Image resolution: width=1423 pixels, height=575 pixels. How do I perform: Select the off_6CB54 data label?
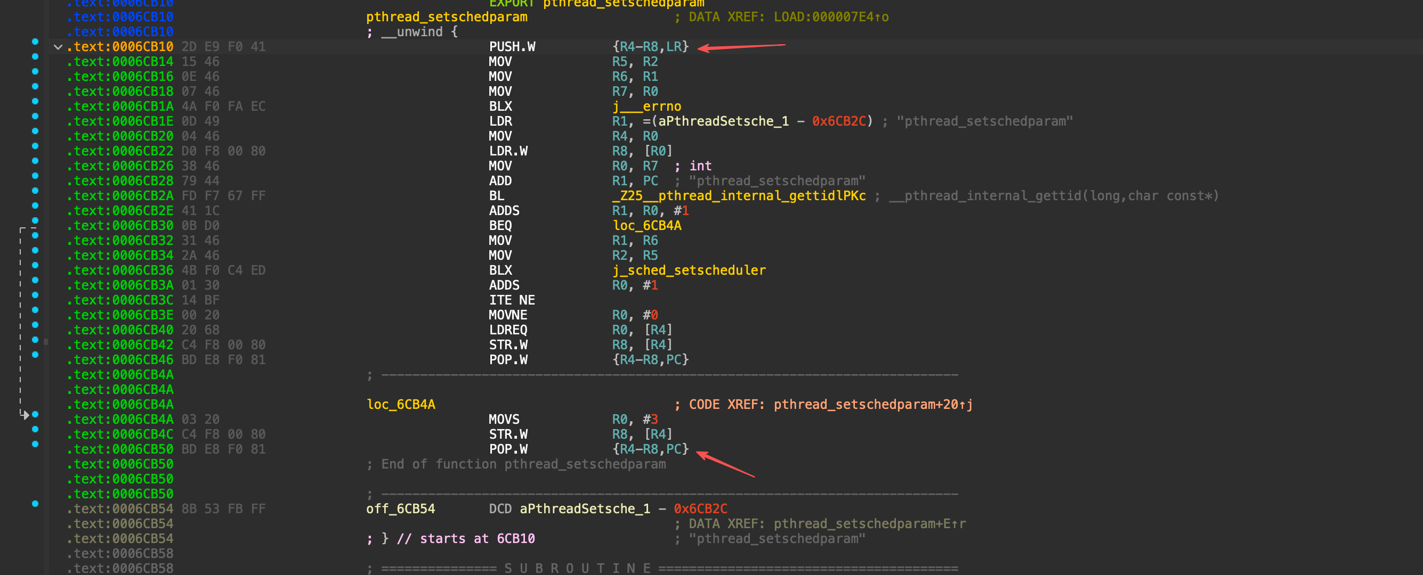pos(400,509)
